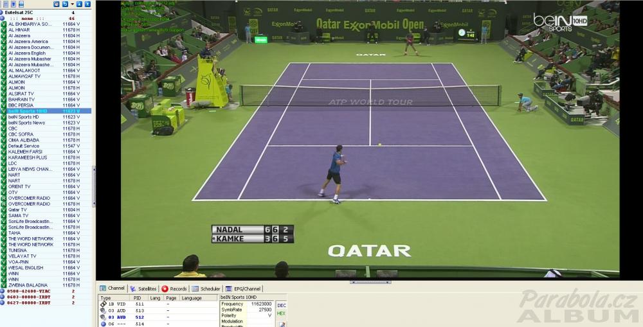Select the AL EKHBARIYA SO... channel

[x=46, y=24]
